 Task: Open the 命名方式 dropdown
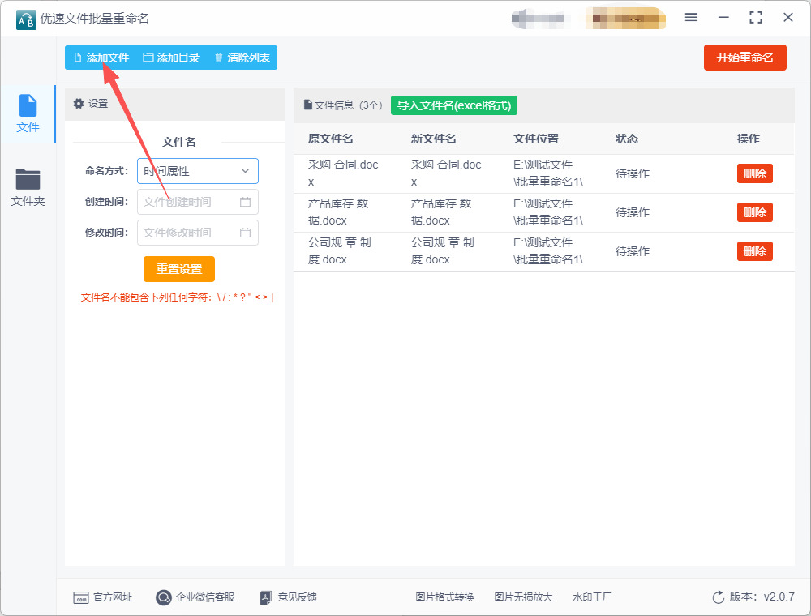(197, 171)
